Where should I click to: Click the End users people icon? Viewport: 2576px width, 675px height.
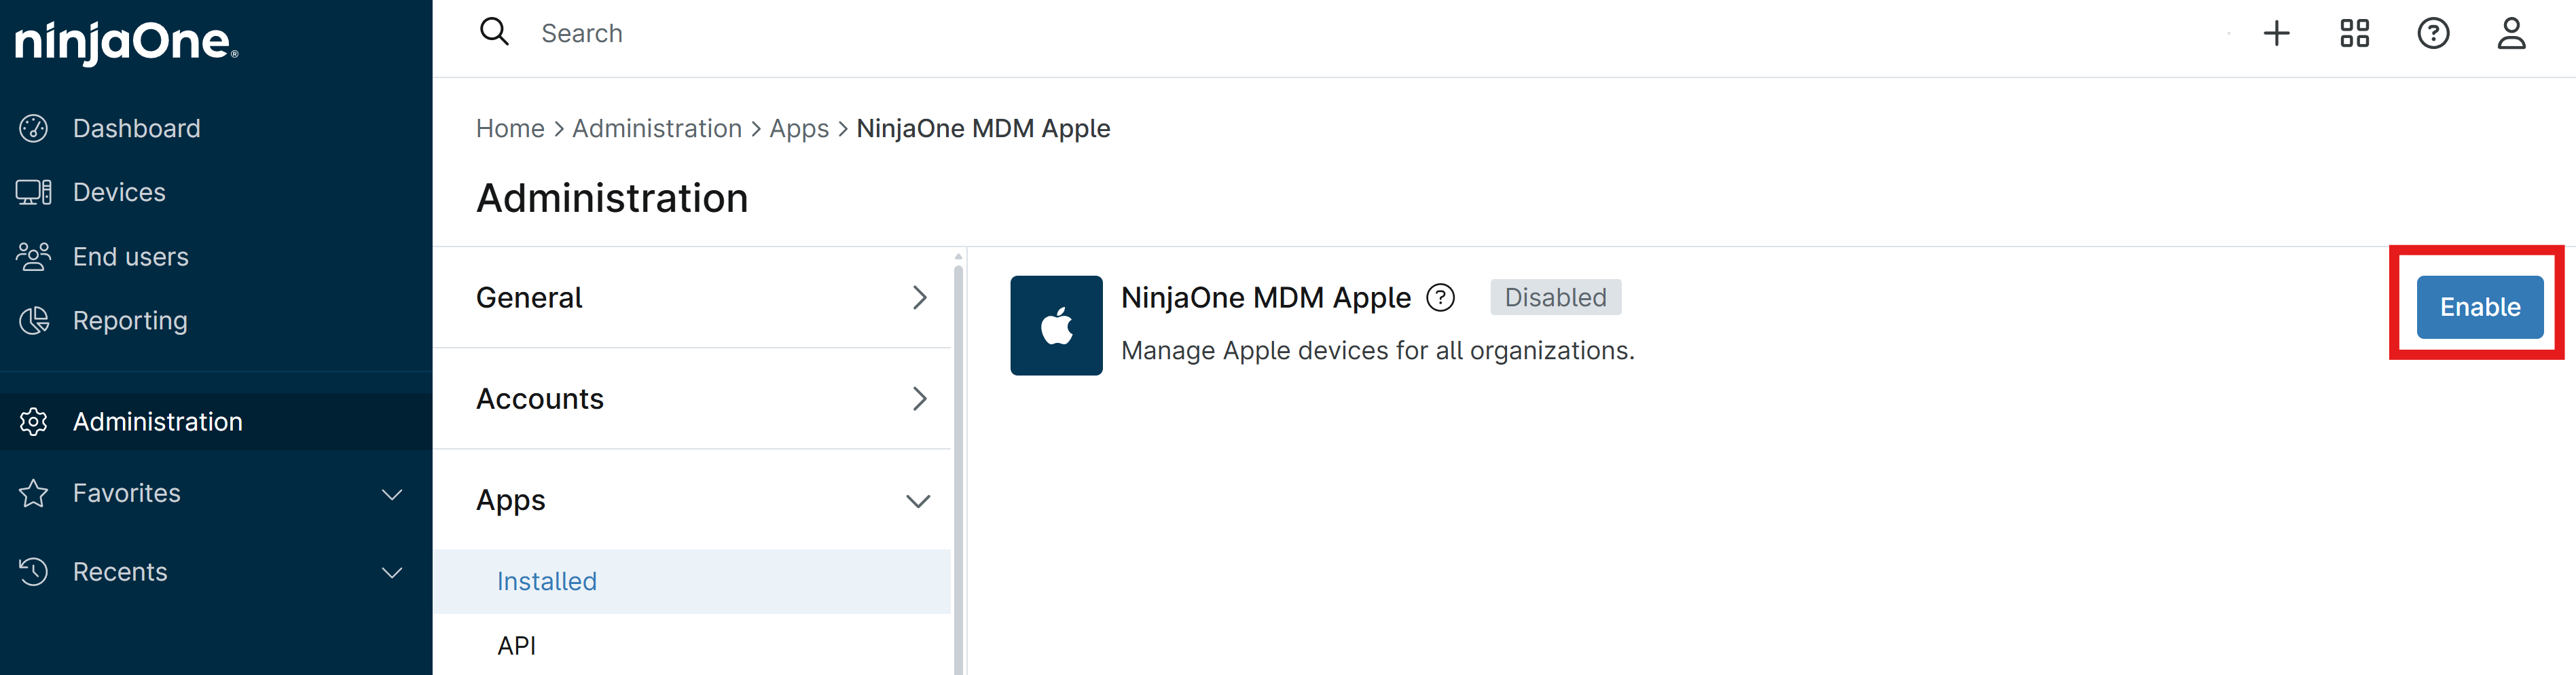tap(33, 256)
